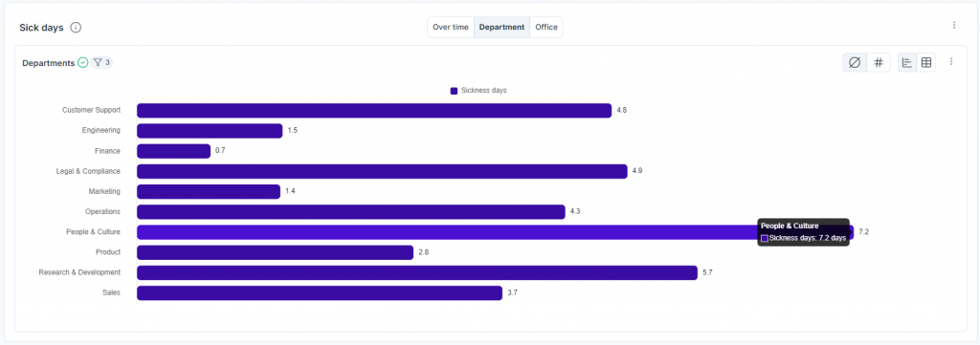Click the 2.8 value label
The image size is (980, 345).
point(424,252)
